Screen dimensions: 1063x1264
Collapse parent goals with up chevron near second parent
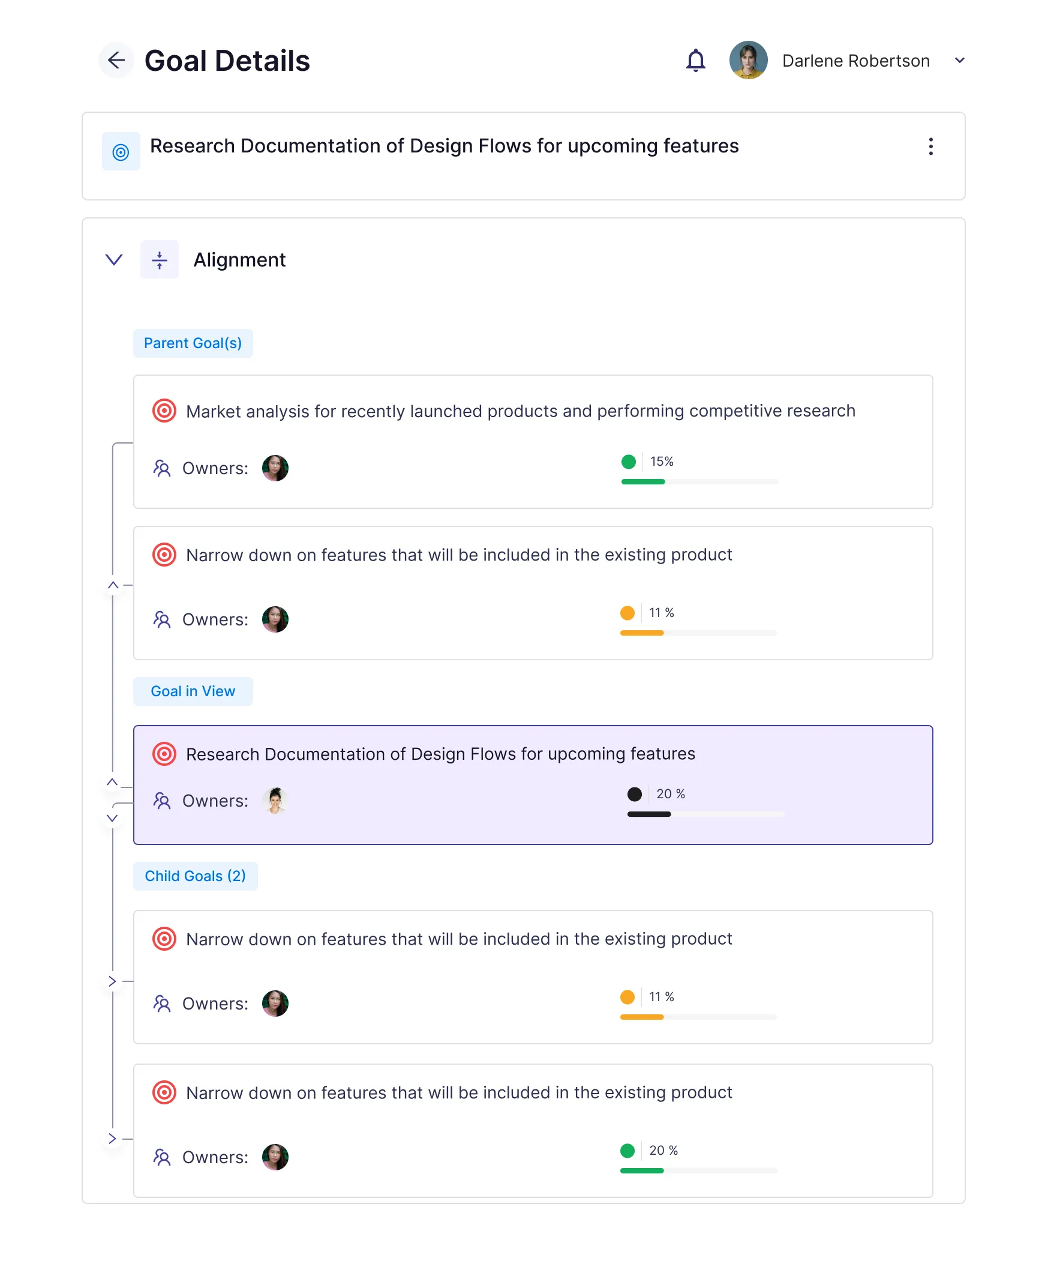[113, 585]
